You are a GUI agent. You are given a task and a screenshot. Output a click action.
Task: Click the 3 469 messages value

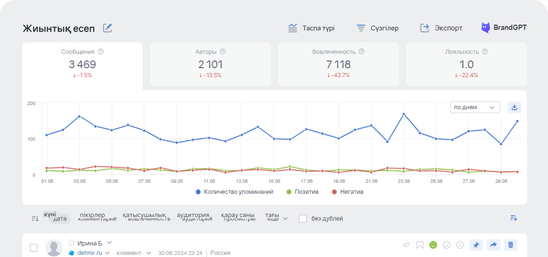click(82, 64)
